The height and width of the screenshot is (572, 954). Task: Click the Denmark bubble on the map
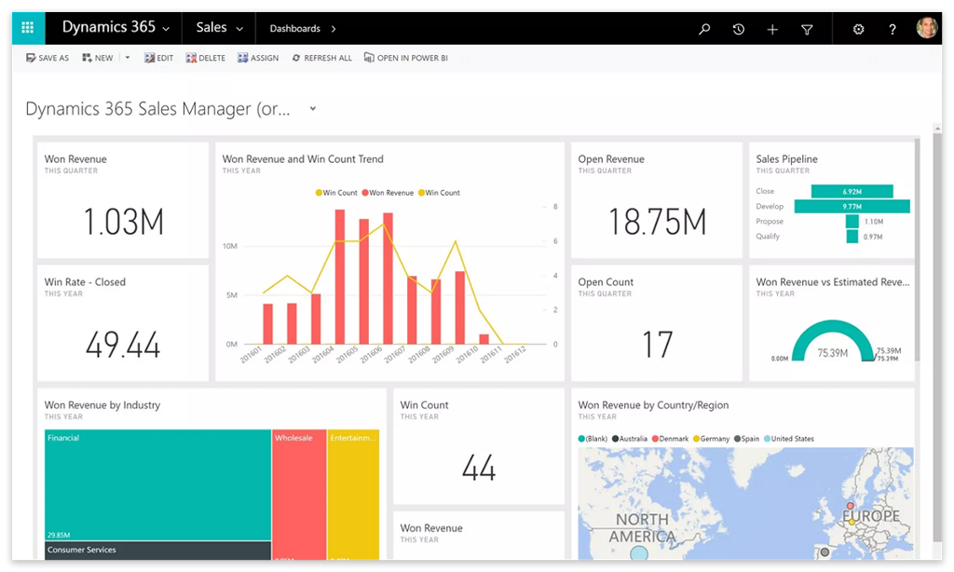point(850,506)
